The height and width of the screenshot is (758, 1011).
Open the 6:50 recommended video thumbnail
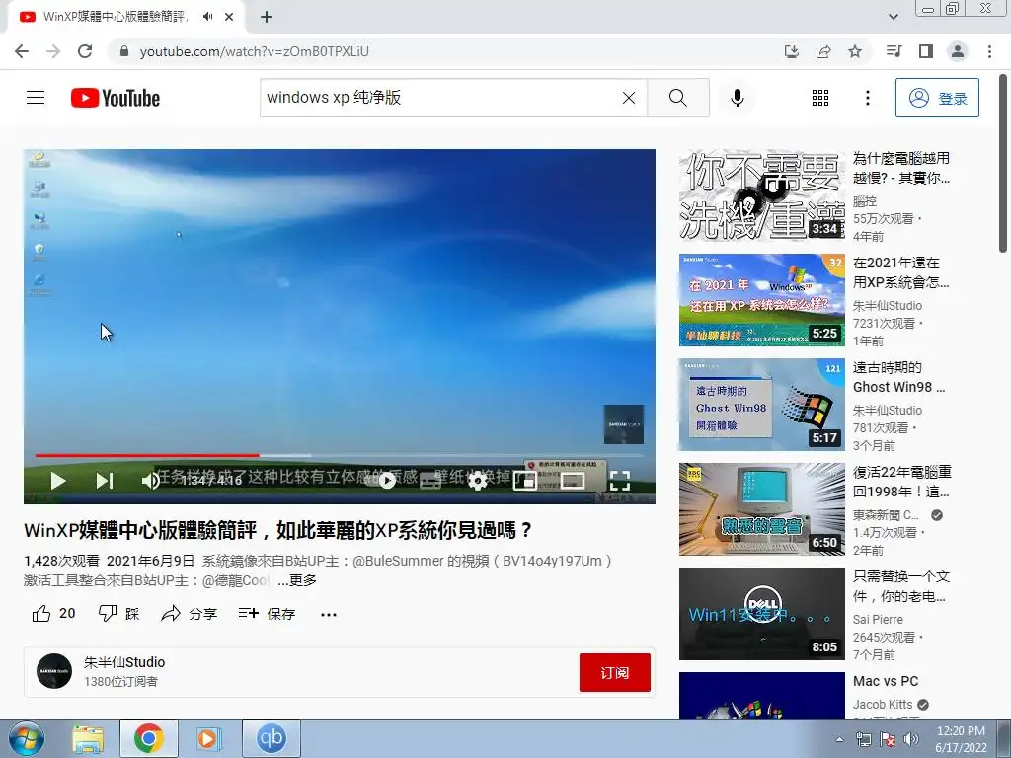point(761,509)
